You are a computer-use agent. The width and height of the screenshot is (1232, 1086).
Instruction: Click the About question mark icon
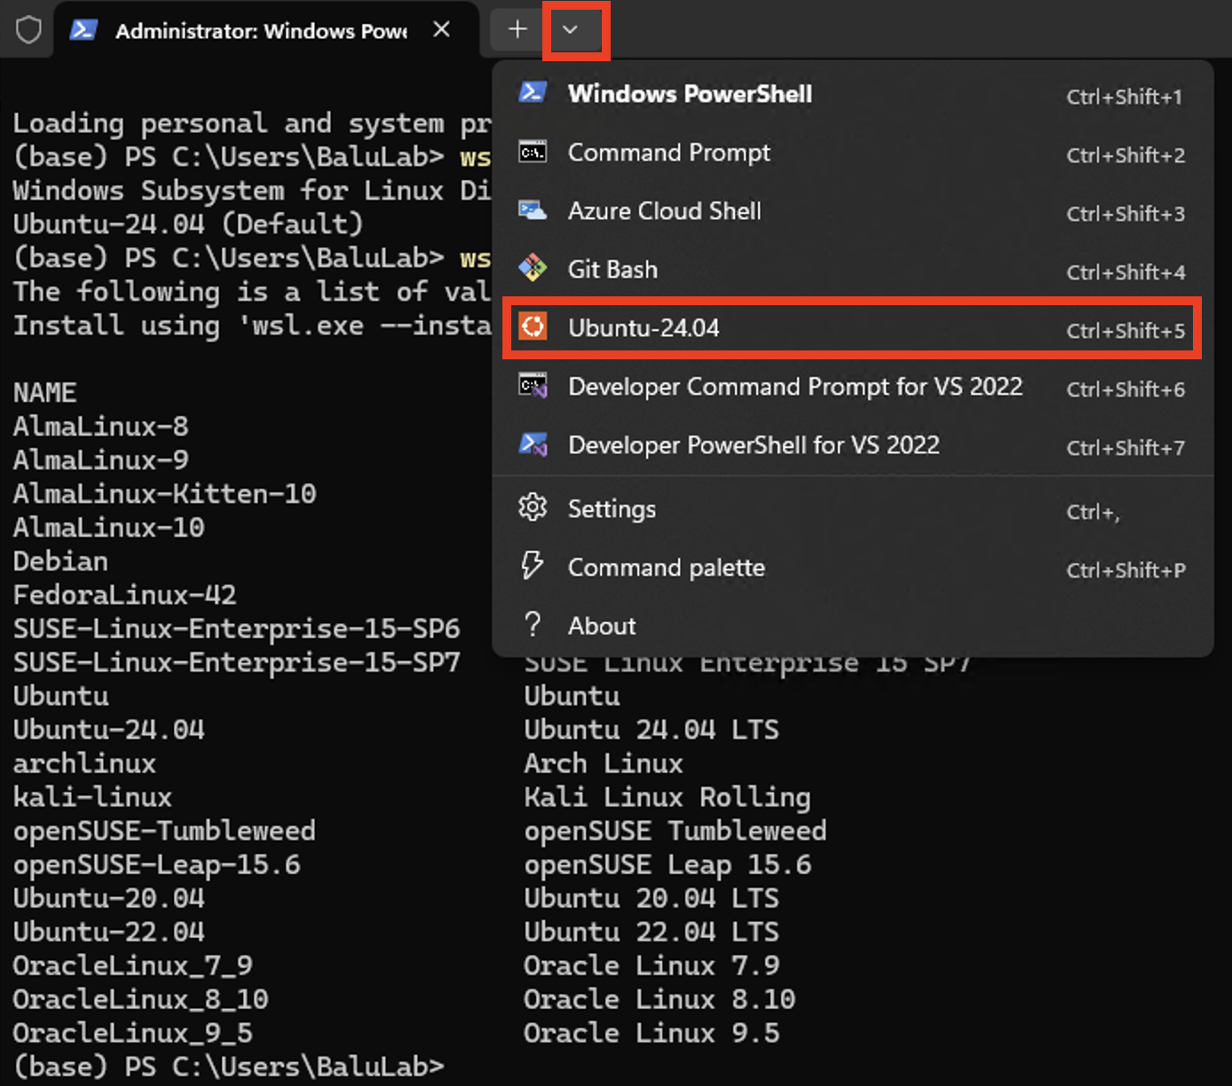[x=533, y=625]
